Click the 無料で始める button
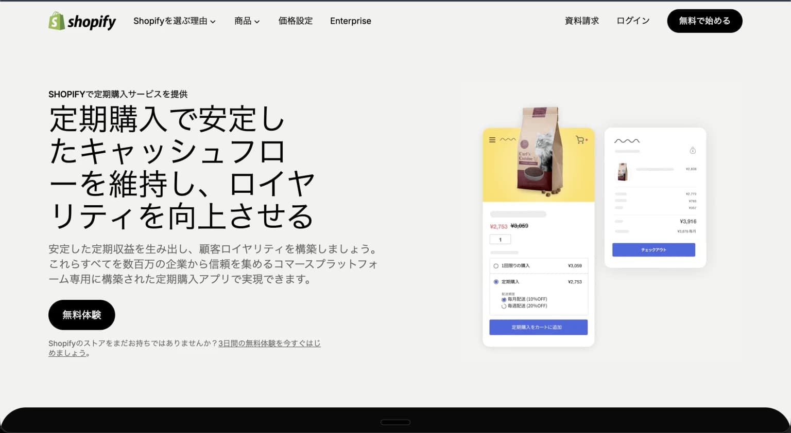The width and height of the screenshot is (791, 433). pyautogui.click(x=704, y=21)
